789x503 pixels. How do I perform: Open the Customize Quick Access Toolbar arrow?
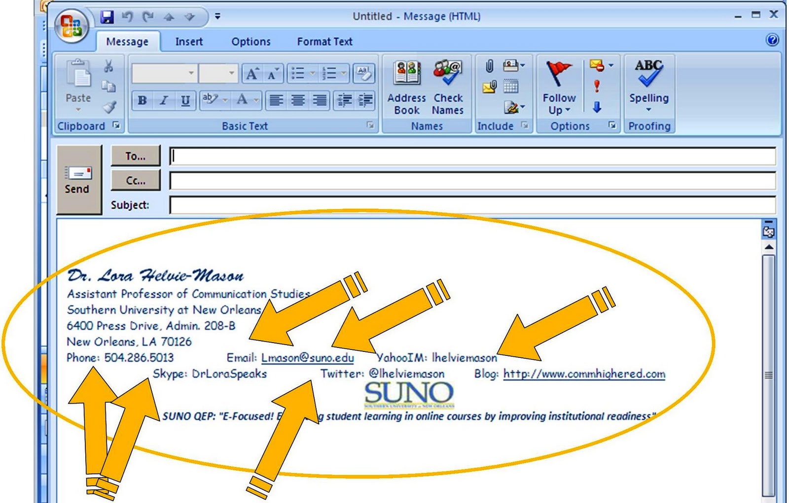[217, 17]
